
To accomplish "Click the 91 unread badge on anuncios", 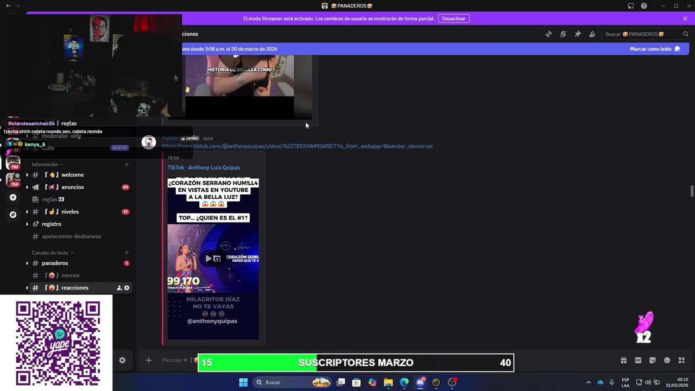I will (x=125, y=187).
